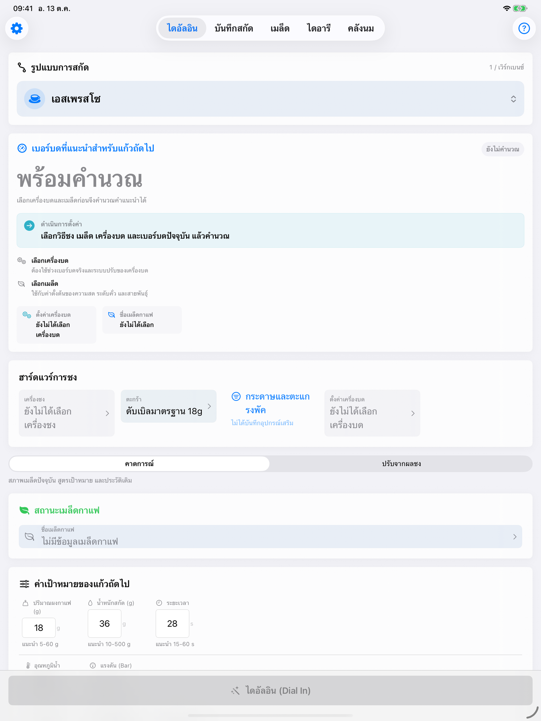Tap the gauge icon beside เบอร์บดที่แนะนำ
This screenshot has height=721, width=541.
coord(22,148)
